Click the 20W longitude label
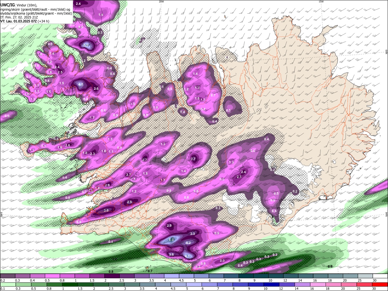Viewport: 388px width, 291px height. (161, 2)
